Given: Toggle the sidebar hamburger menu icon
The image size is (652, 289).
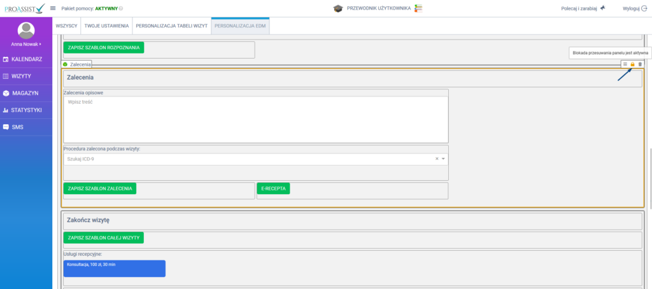Looking at the screenshot, I should pyautogui.click(x=53, y=8).
